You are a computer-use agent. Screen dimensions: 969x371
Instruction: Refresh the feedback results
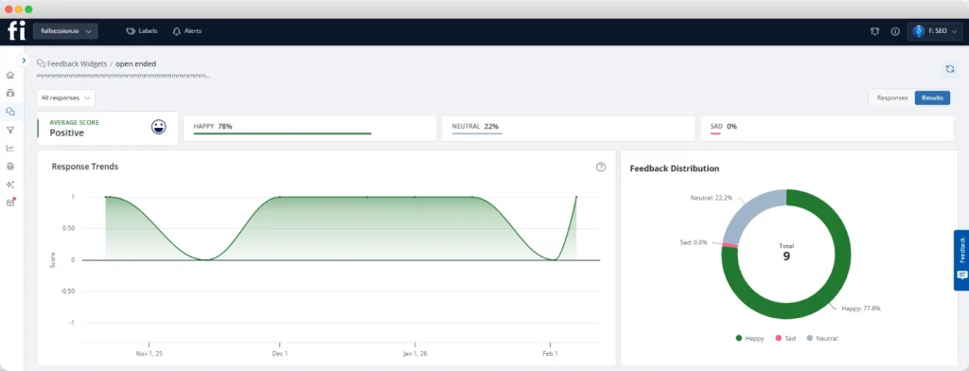(949, 69)
